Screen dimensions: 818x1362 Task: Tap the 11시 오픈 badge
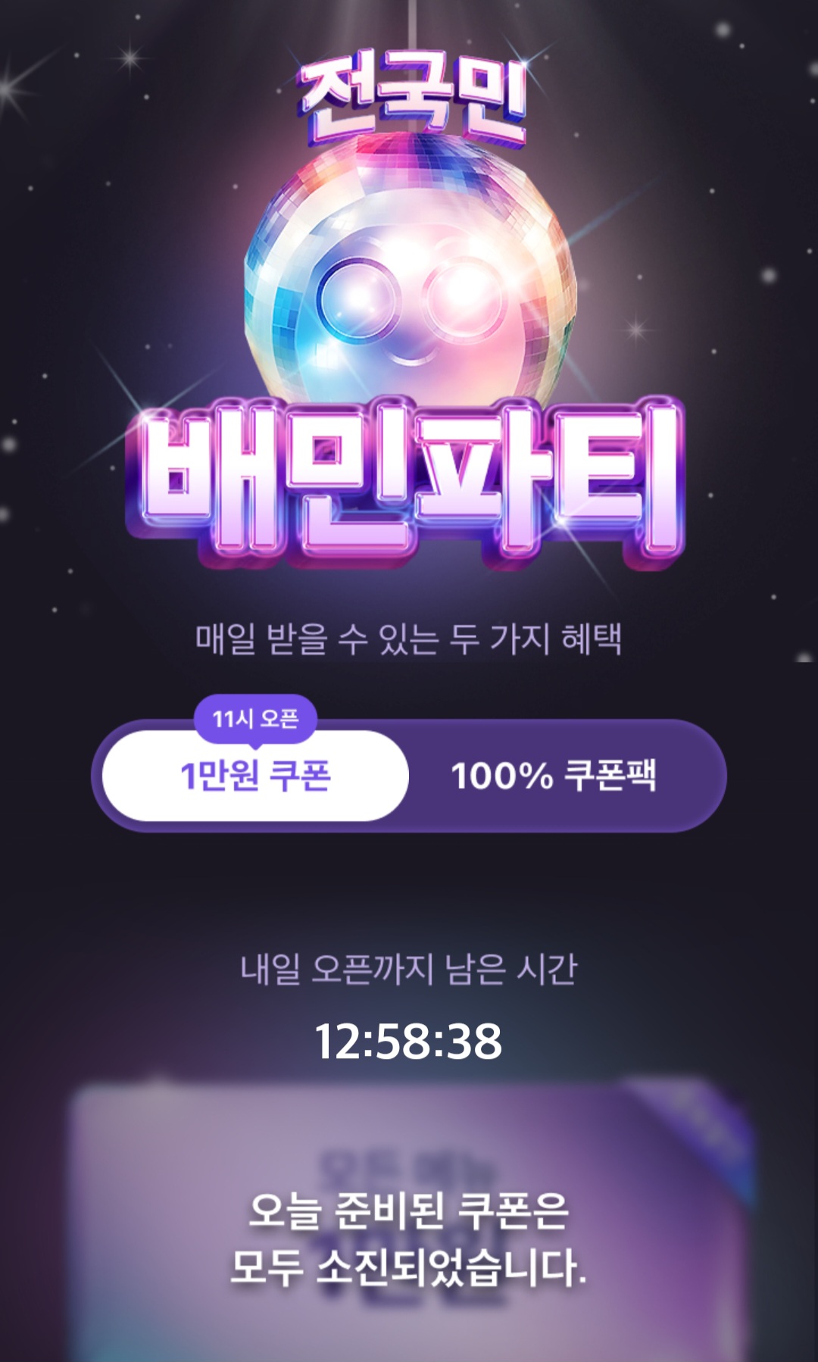(x=255, y=719)
